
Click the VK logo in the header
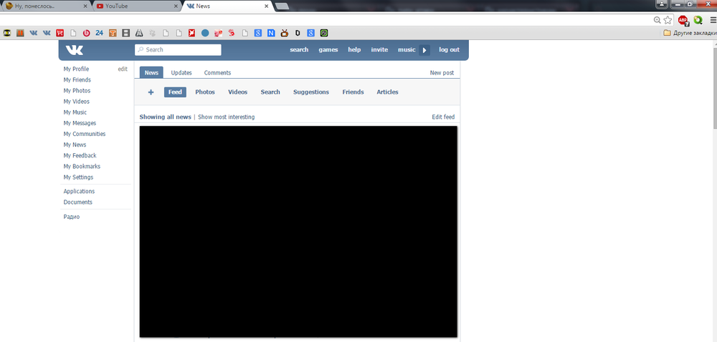pos(75,50)
